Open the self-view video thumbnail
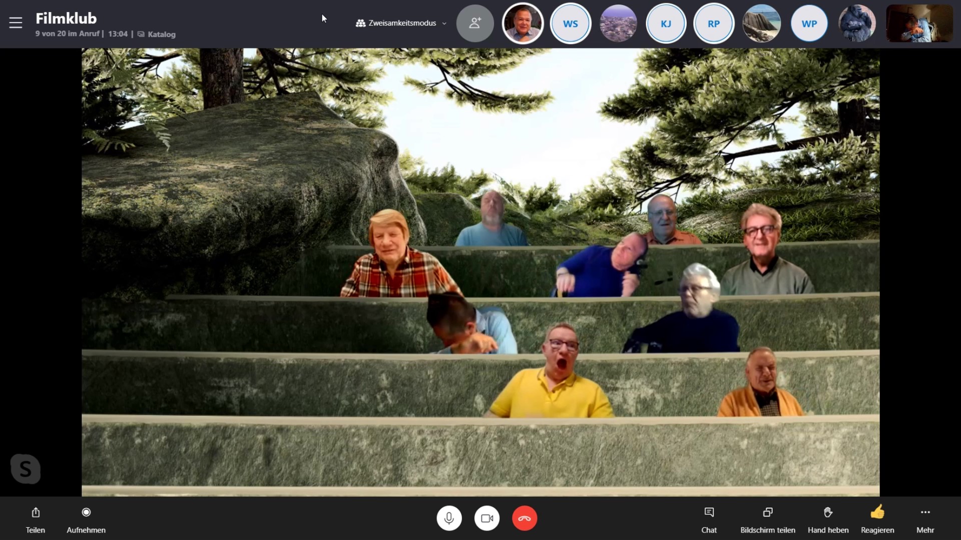Screen dimensions: 961x540 pyautogui.click(x=919, y=23)
